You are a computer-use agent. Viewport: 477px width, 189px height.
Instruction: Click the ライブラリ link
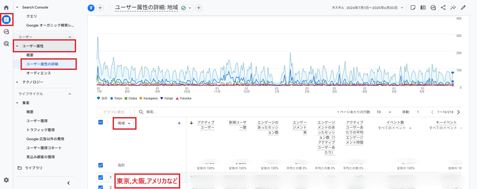33,168
